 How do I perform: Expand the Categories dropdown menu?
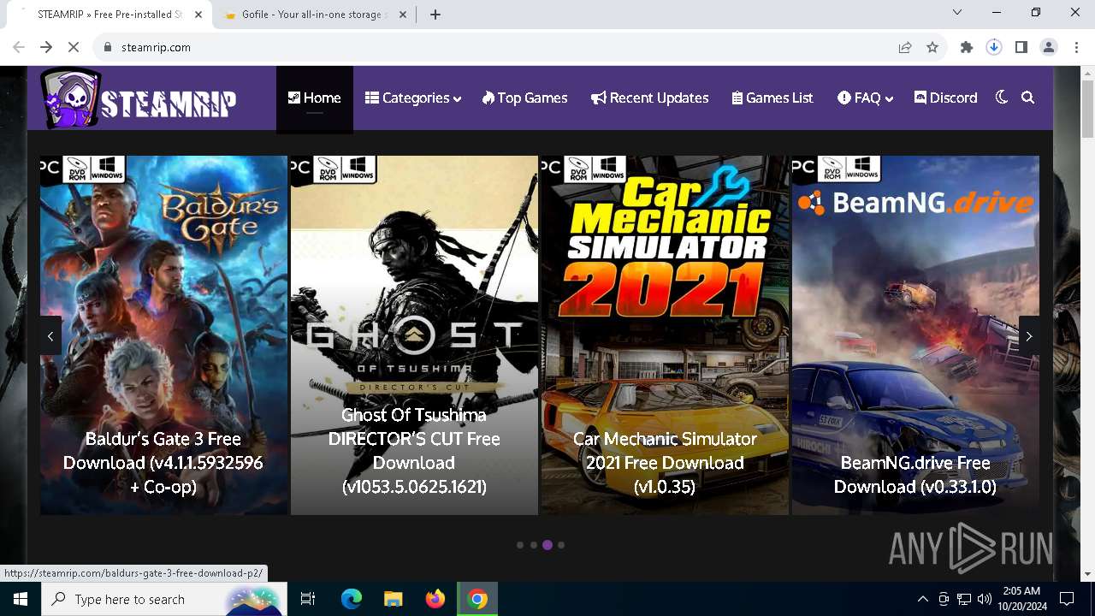(x=413, y=98)
